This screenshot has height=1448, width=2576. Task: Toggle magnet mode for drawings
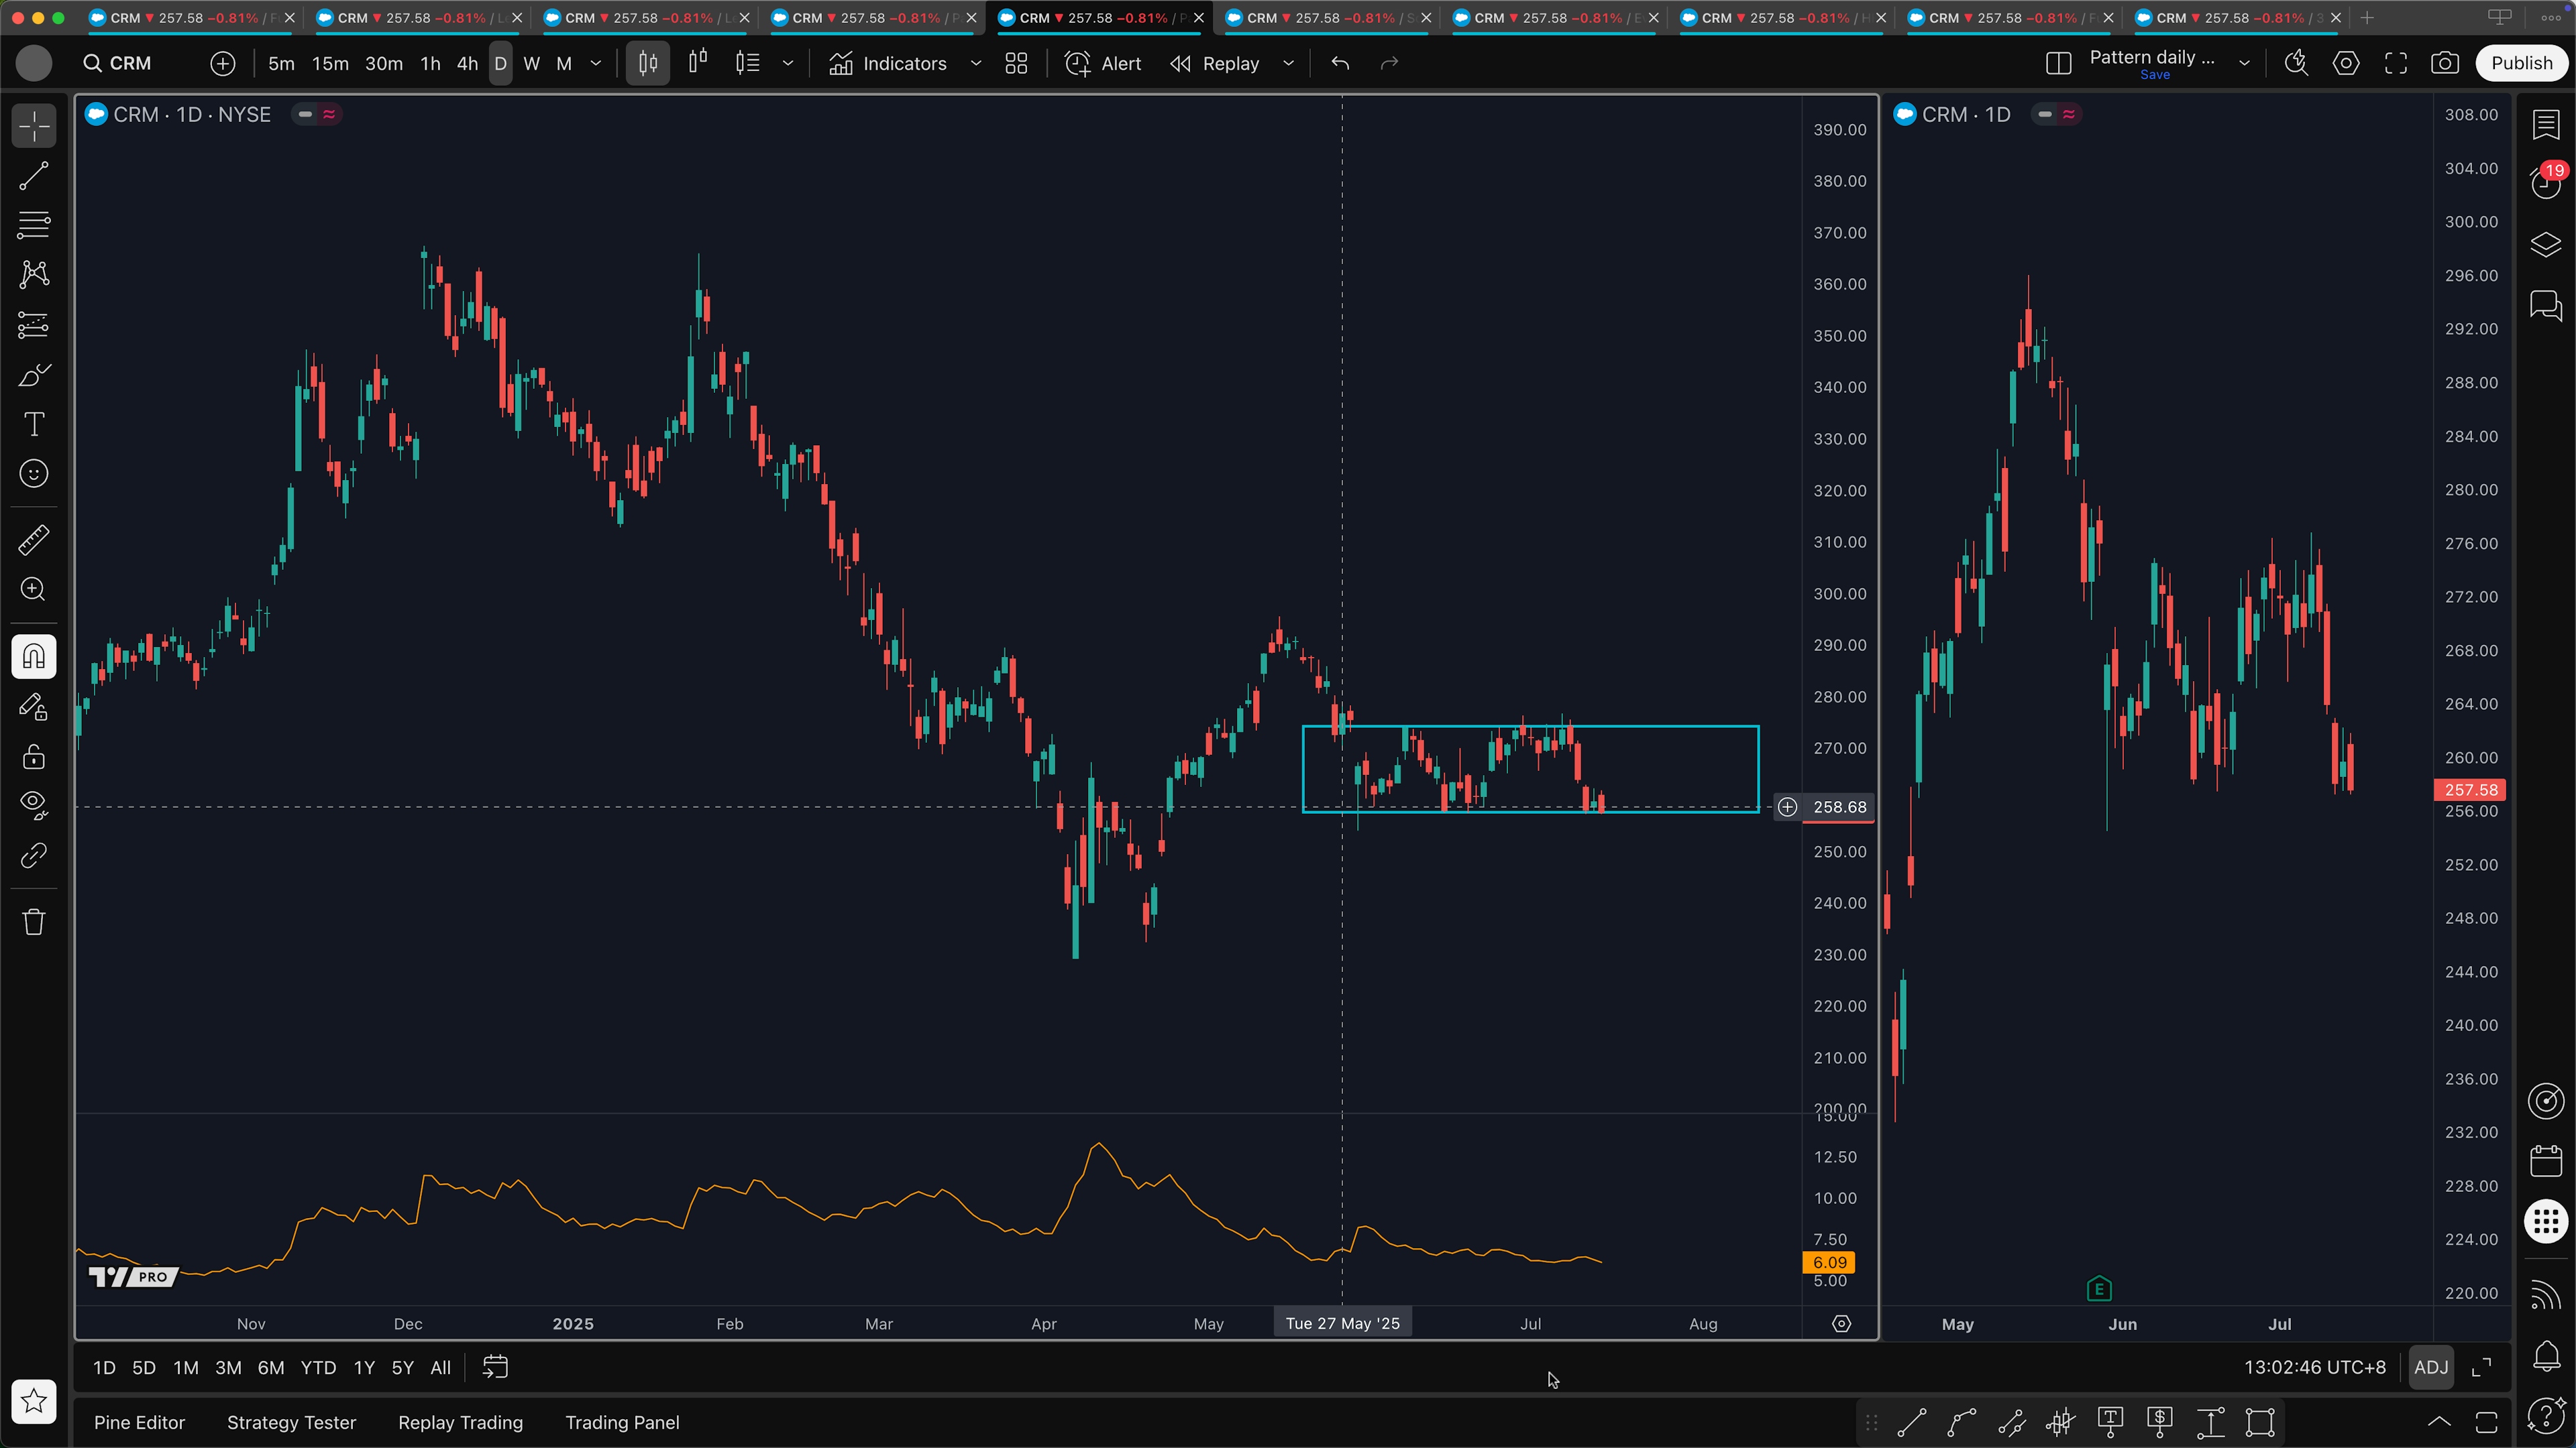(34, 656)
